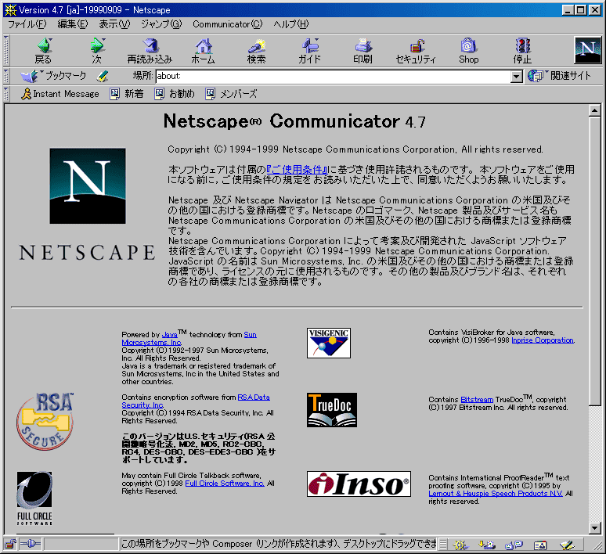The image size is (606, 554).
Task: Collapse personal toolbar with left grip
Action: pyautogui.click(x=5, y=94)
